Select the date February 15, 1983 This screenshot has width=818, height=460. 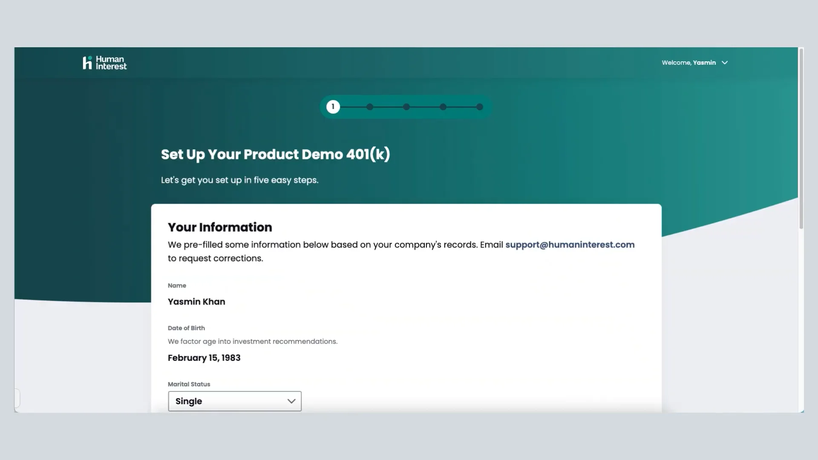(204, 358)
